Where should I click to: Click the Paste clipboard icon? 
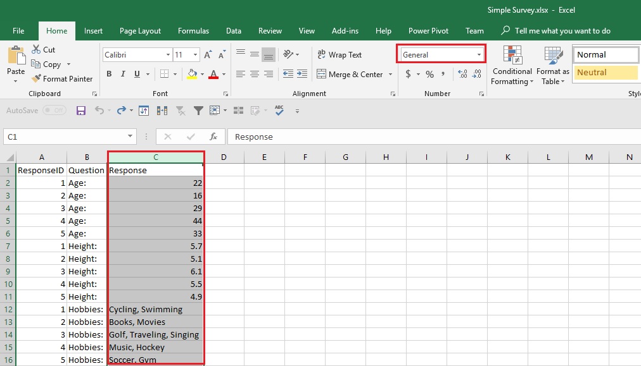(x=16, y=55)
